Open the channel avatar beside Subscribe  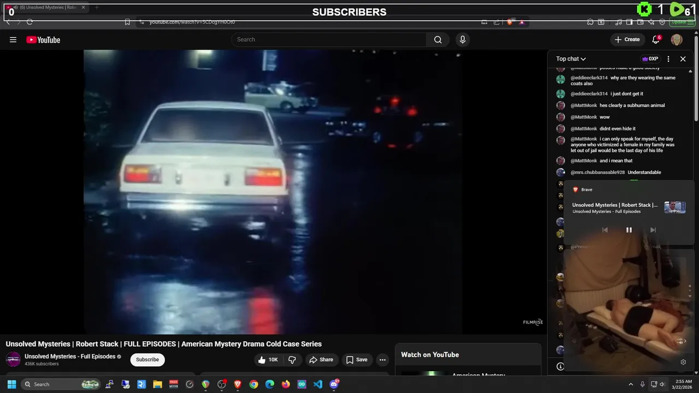[x=13, y=359]
